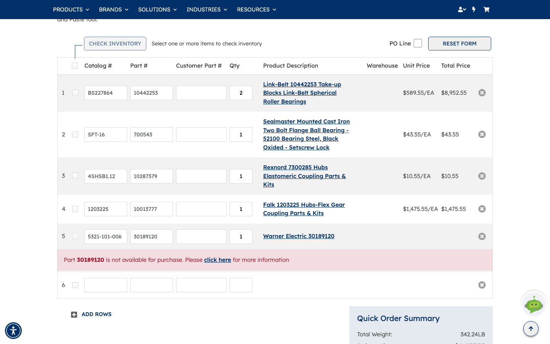Open the accessibility options icon
The width and height of the screenshot is (550, 344).
13,331
